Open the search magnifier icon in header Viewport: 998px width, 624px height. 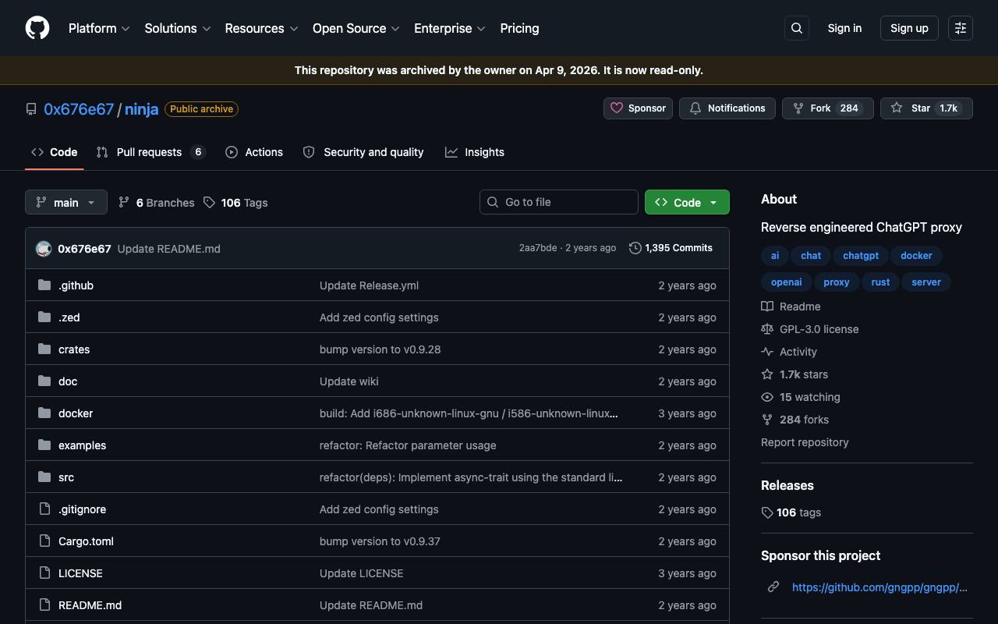pos(797,28)
